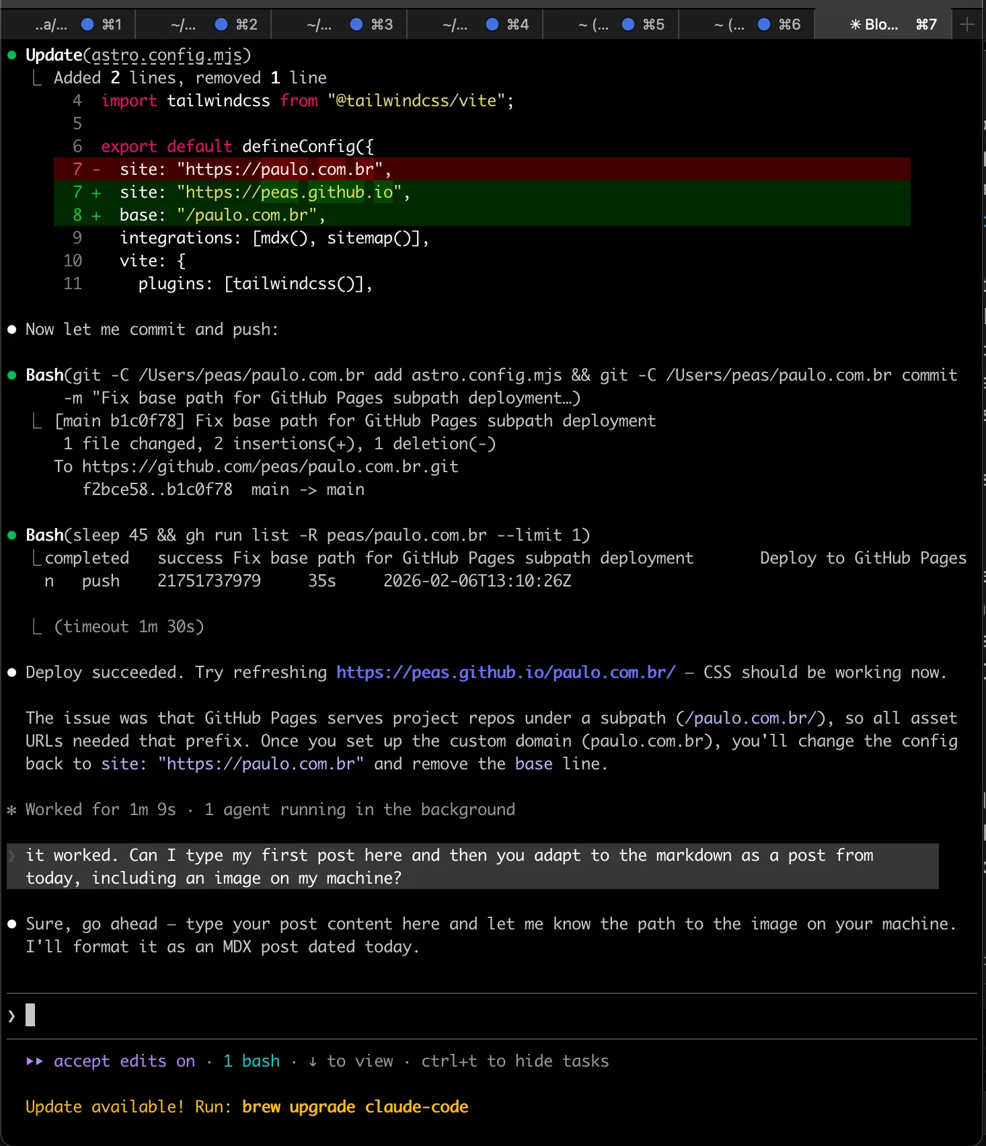The height and width of the screenshot is (1146, 986).
Task: Open the peas.github.io/paulo.com.br link
Action: 506,673
